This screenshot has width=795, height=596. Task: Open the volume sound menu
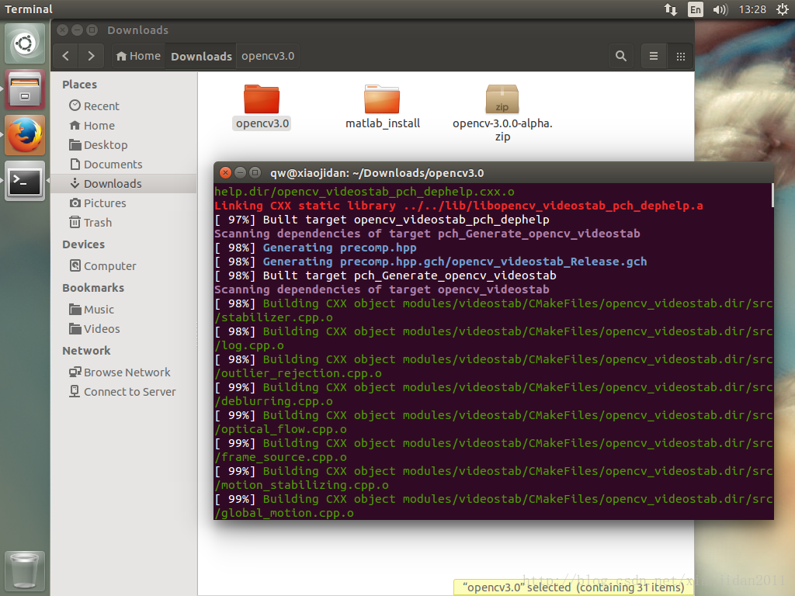pyautogui.click(x=720, y=9)
